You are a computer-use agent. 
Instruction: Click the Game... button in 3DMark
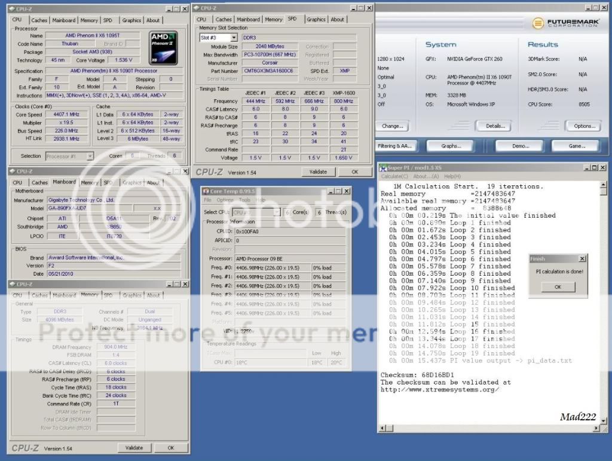[x=576, y=146]
